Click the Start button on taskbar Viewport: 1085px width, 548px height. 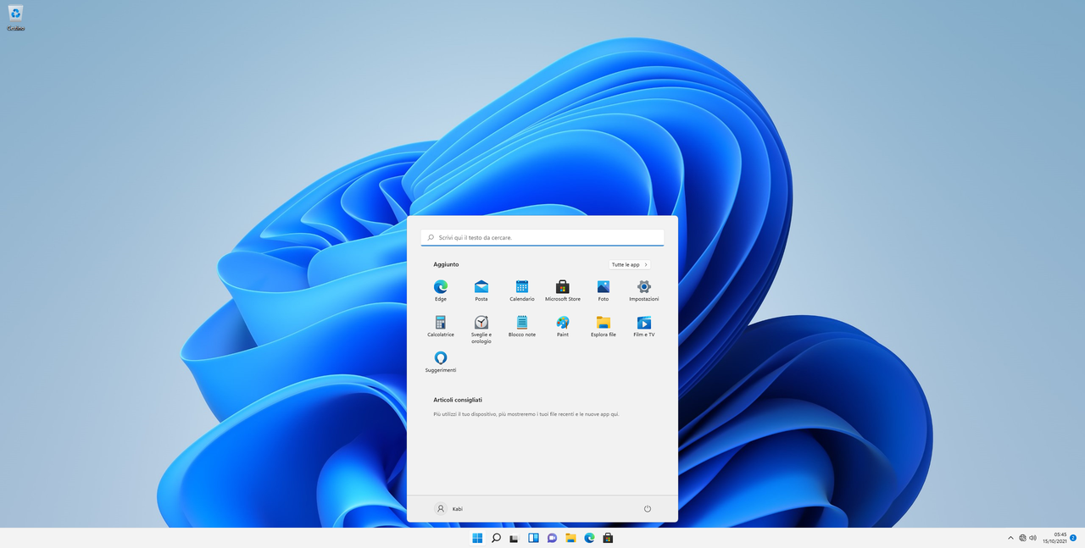(x=477, y=538)
